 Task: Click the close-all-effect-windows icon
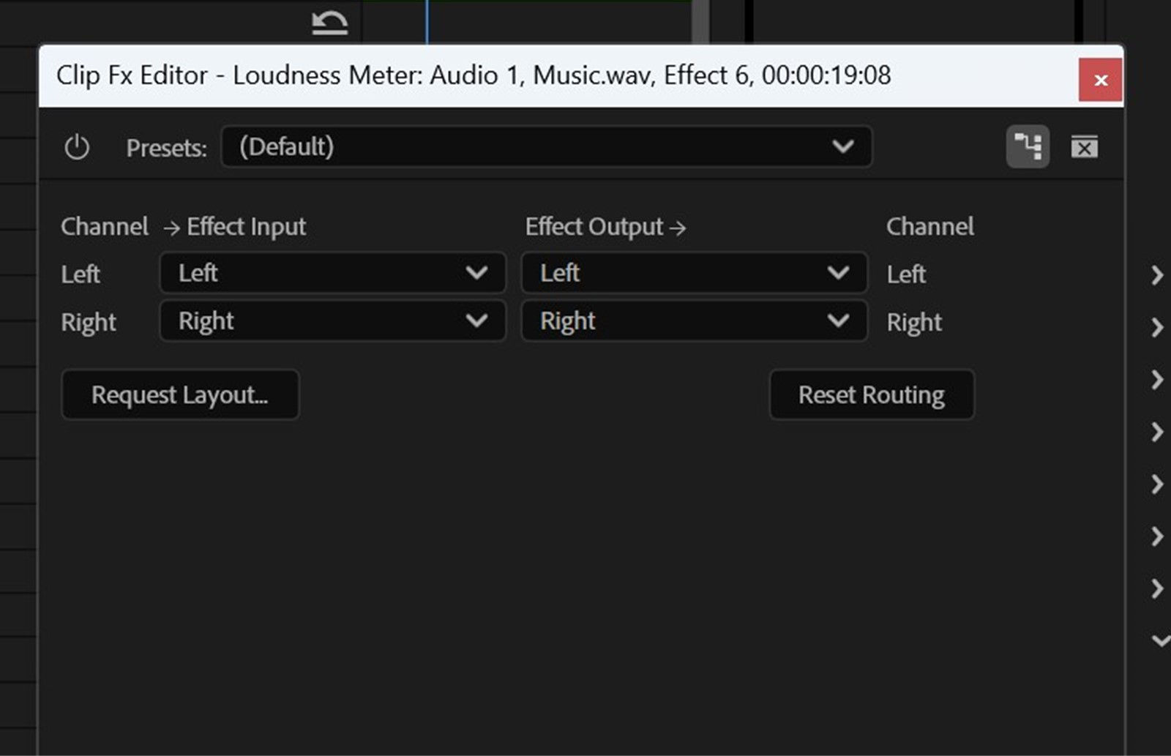point(1085,146)
